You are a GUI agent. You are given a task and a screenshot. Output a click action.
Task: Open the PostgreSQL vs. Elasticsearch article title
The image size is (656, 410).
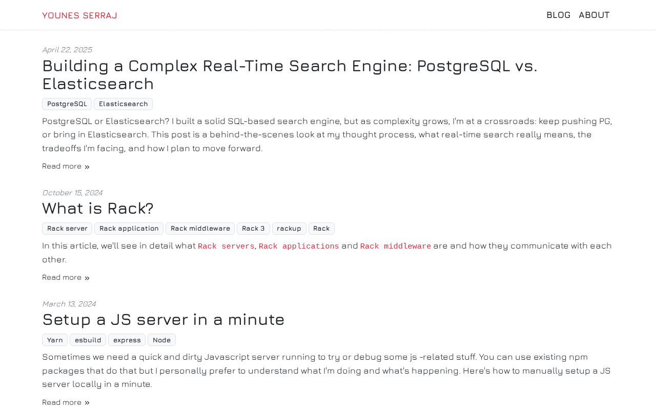tap(290, 74)
